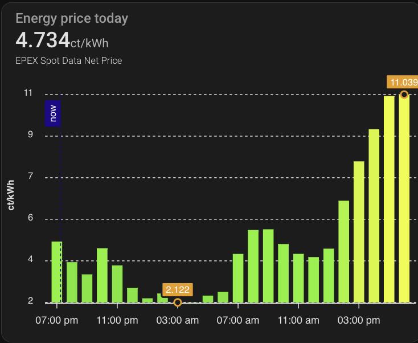Screen dimensions: 418x343
Task: Click the bar above the 07:00 am label
Action: pyautogui.click(x=238, y=277)
